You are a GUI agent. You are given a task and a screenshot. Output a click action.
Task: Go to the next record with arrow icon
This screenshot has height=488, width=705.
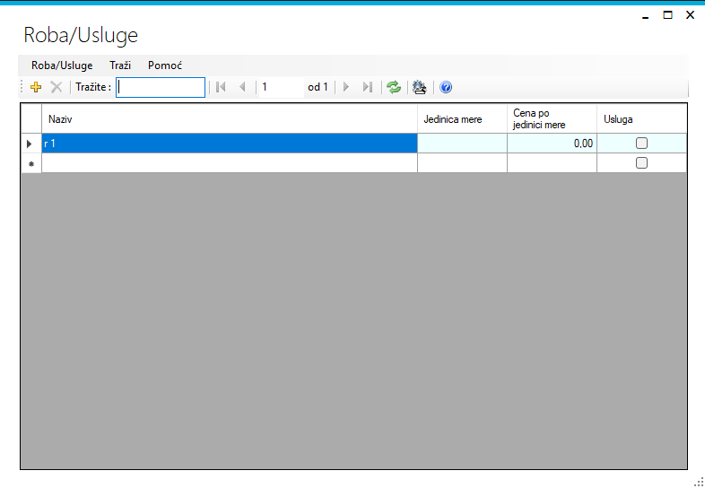pos(346,87)
